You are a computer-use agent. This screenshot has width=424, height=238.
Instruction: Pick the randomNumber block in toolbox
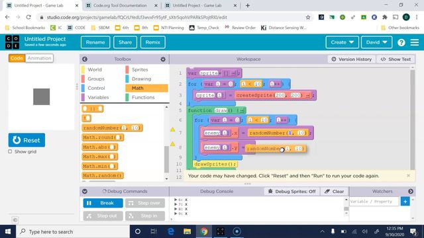pos(112,128)
